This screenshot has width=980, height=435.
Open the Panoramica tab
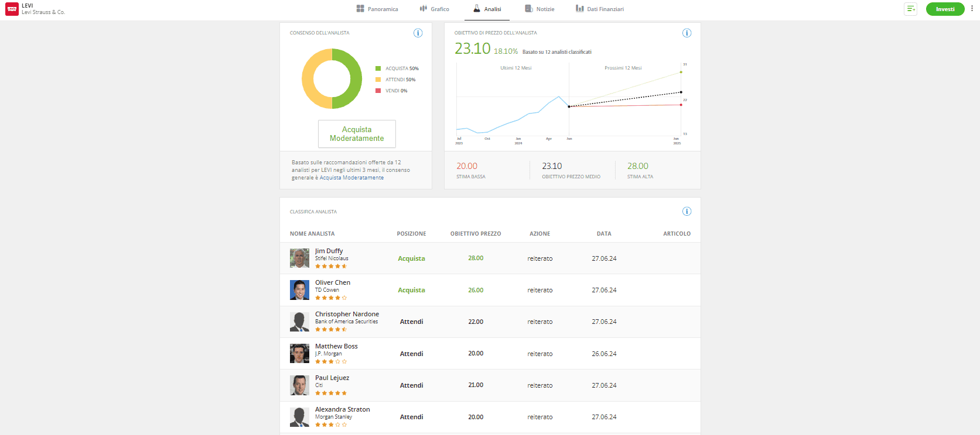coord(377,9)
